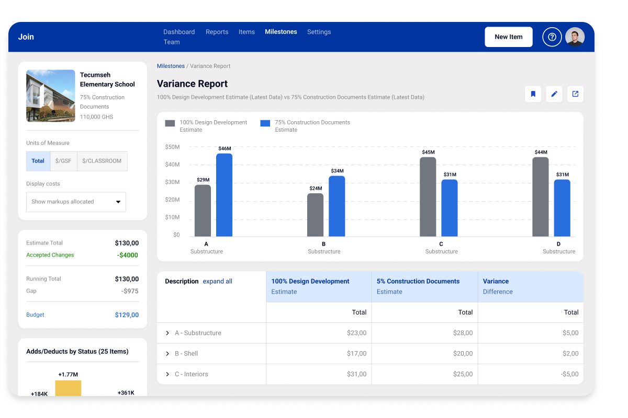628x418 pixels.
Task: Click the $31M blue bar for D
Action: pos(562,208)
